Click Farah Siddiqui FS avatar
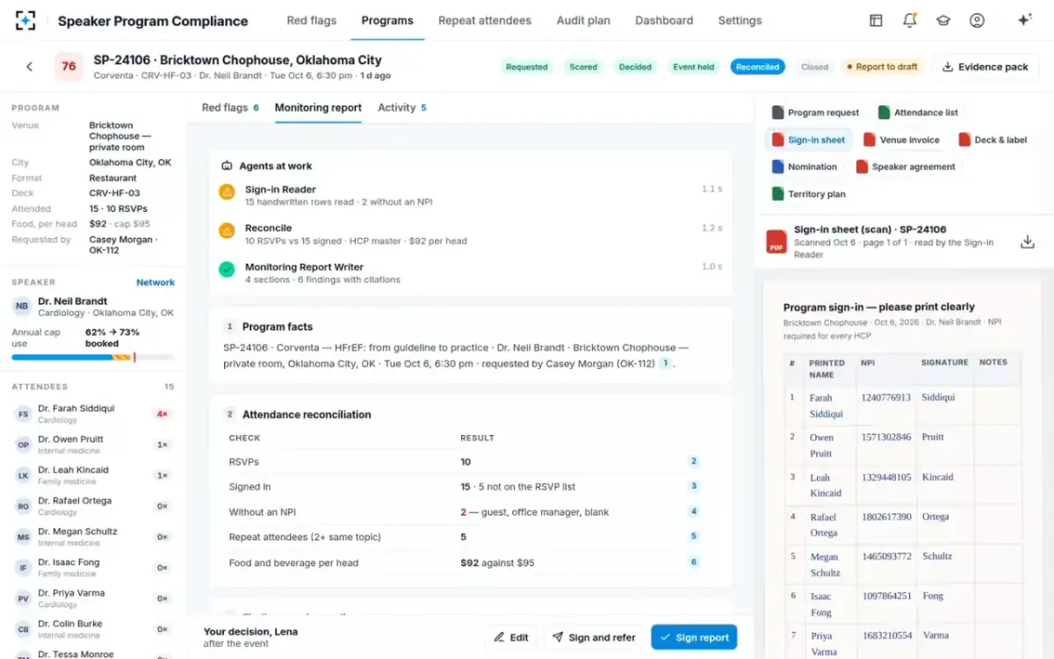Viewport: 1054px width, 659px height. [23, 414]
